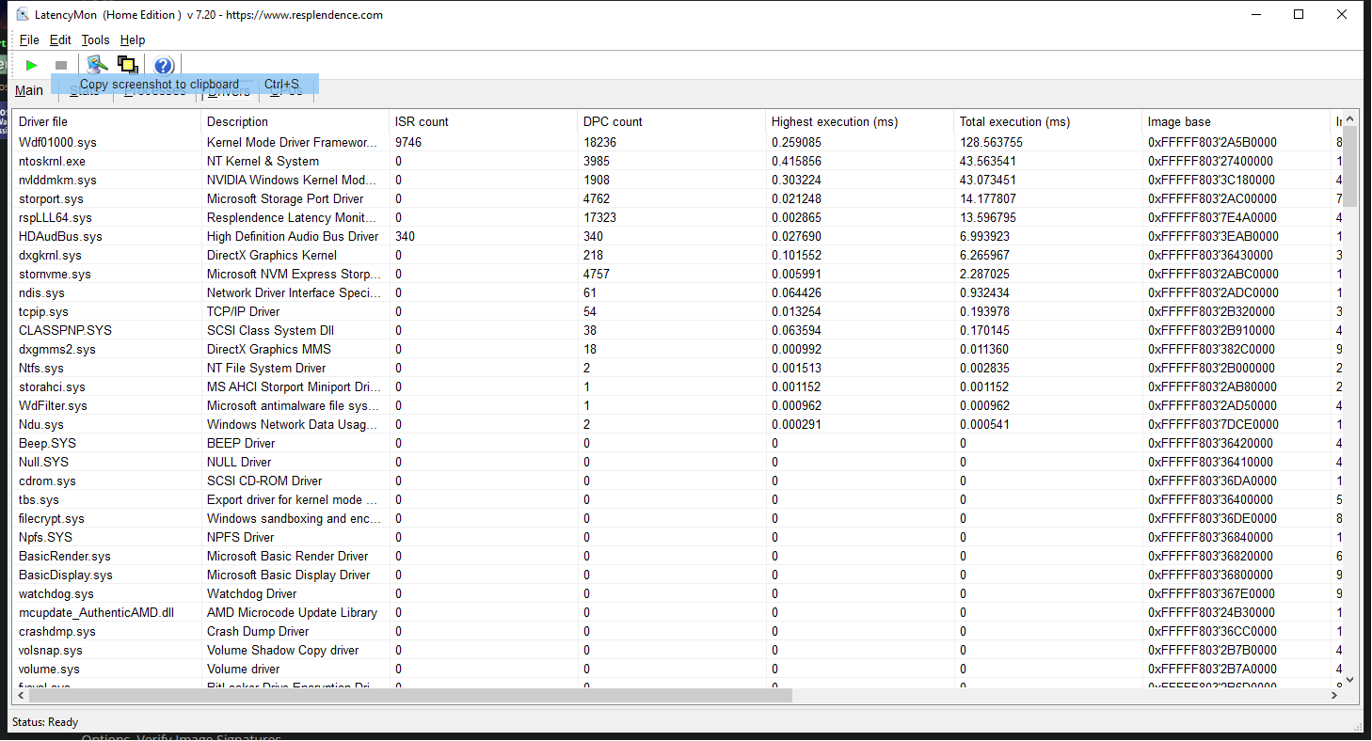The image size is (1372, 741).
Task: Select the dxgkrnl.sys driver row
Action: (x=678, y=255)
